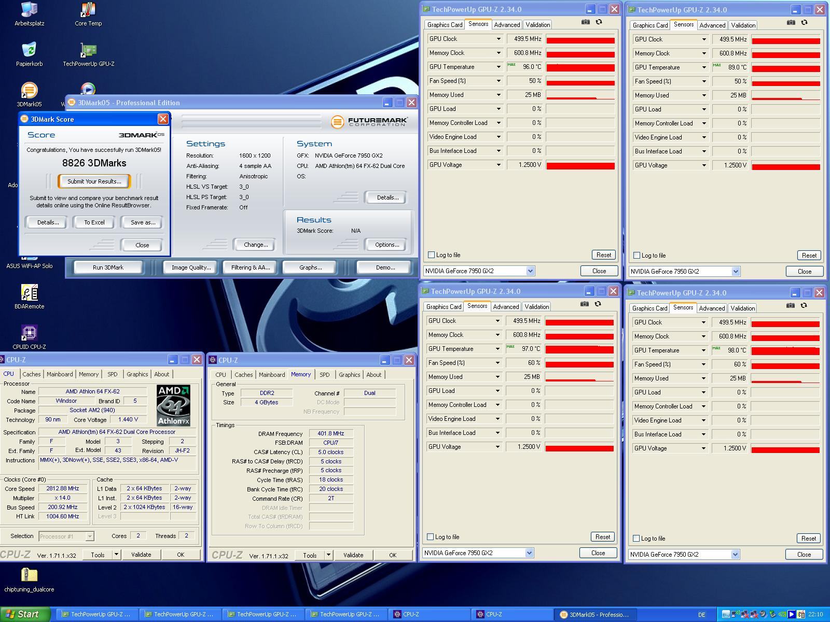The height and width of the screenshot is (622, 830).
Task: Click the camera icon in the bottom-left GPU-Z window
Action: pos(584,304)
